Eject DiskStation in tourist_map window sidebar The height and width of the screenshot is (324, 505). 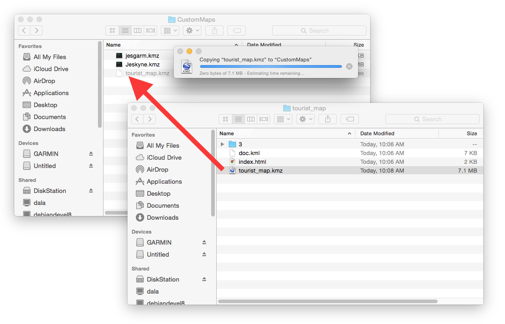pyautogui.click(x=204, y=279)
